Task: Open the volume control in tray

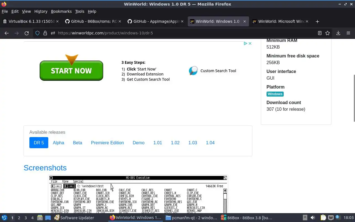Action: coord(313,218)
